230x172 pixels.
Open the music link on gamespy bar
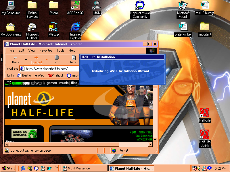64,83
